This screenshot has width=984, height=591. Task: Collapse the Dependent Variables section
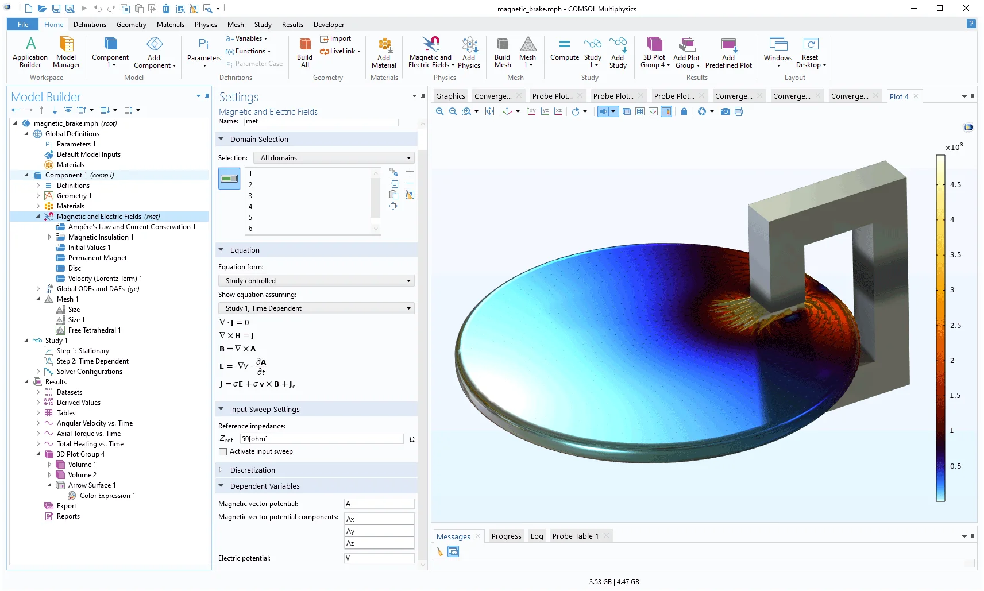(265, 486)
